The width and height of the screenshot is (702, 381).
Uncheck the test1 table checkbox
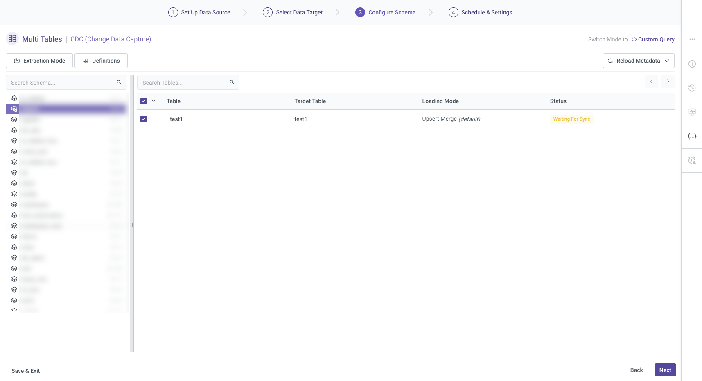coord(144,119)
